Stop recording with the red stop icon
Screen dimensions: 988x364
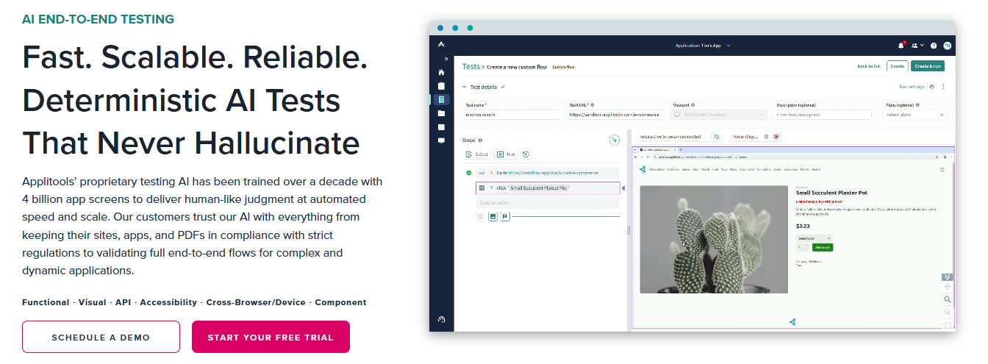point(776,137)
